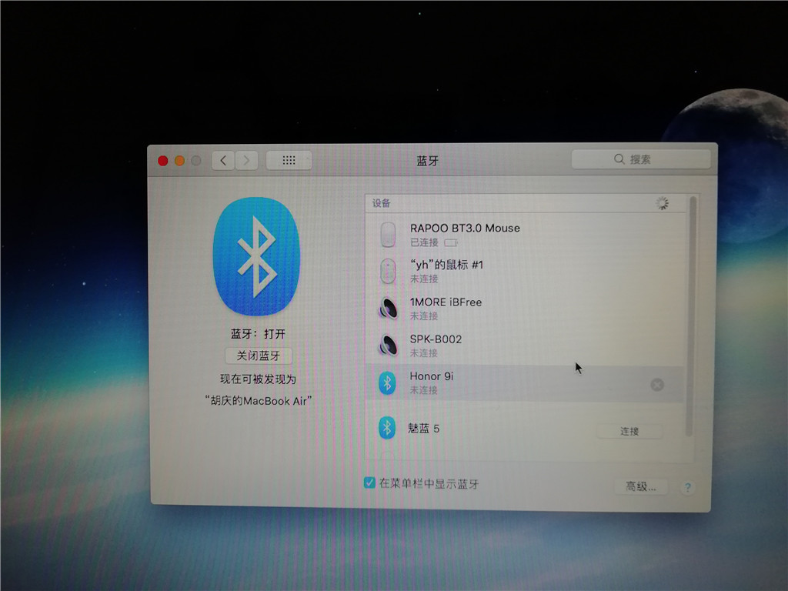Click the RAPOO BT3.0 Mouse device icon

click(x=388, y=234)
